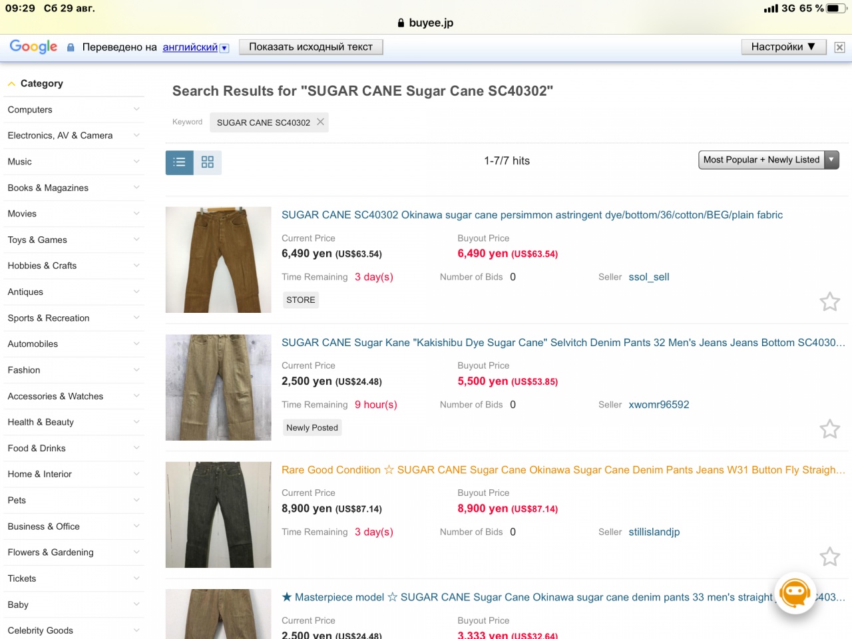View seller xwomr96592 profile
852x639 pixels.
(659, 405)
